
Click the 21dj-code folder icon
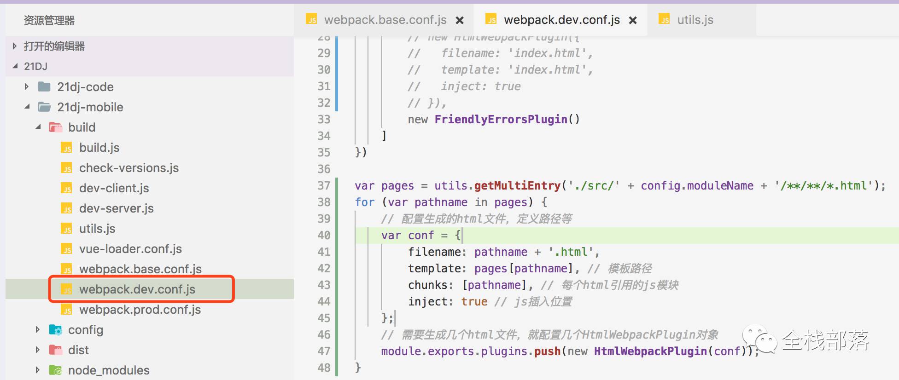44,86
